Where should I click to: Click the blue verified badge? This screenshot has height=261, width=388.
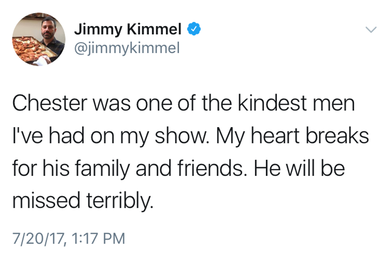tap(194, 29)
